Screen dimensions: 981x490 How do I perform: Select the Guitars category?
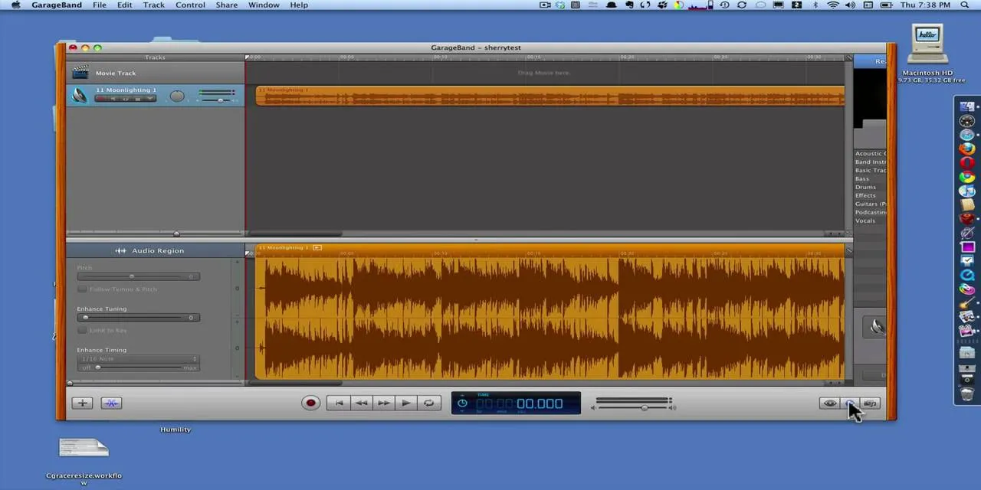tap(870, 204)
